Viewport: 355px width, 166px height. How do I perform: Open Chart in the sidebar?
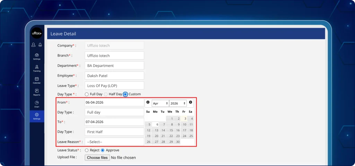(37, 104)
